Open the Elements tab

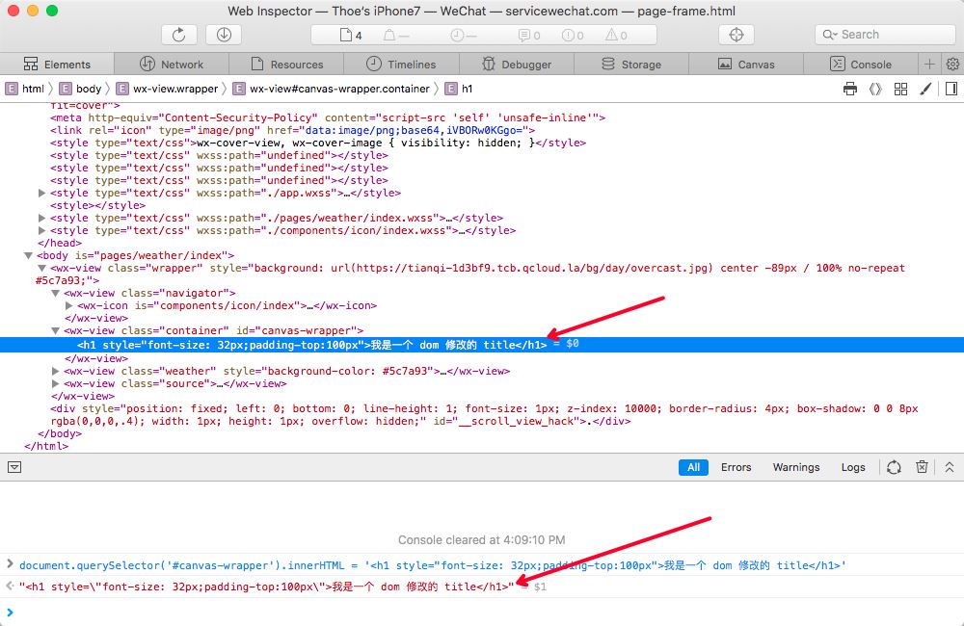(x=57, y=64)
